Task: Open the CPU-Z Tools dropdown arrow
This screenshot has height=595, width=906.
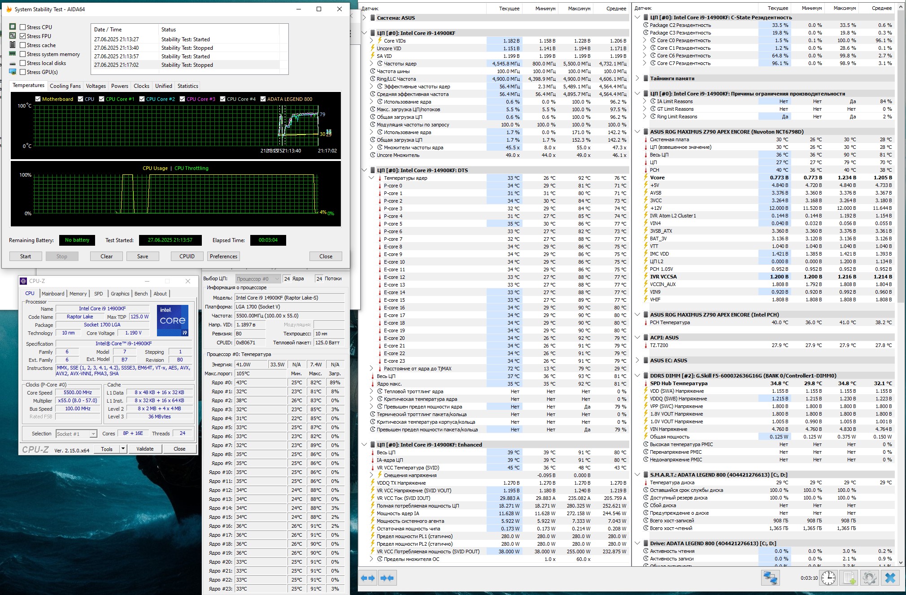Action: click(x=123, y=449)
